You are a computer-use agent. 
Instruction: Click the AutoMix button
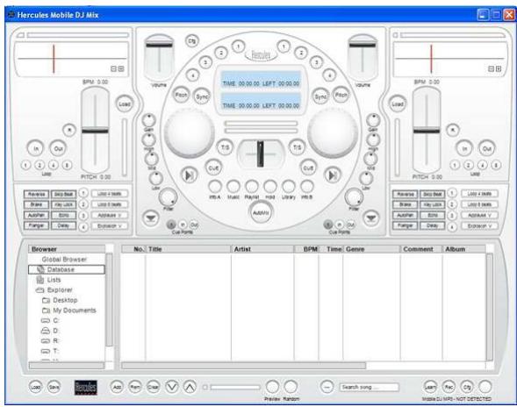[261, 212]
